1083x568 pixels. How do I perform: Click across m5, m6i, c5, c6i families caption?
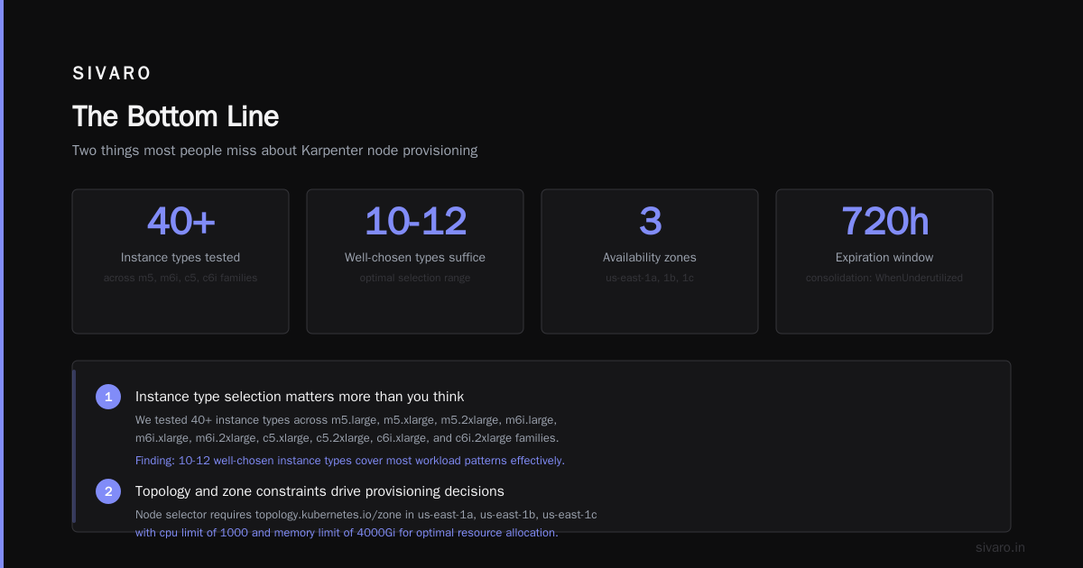coord(180,278)
